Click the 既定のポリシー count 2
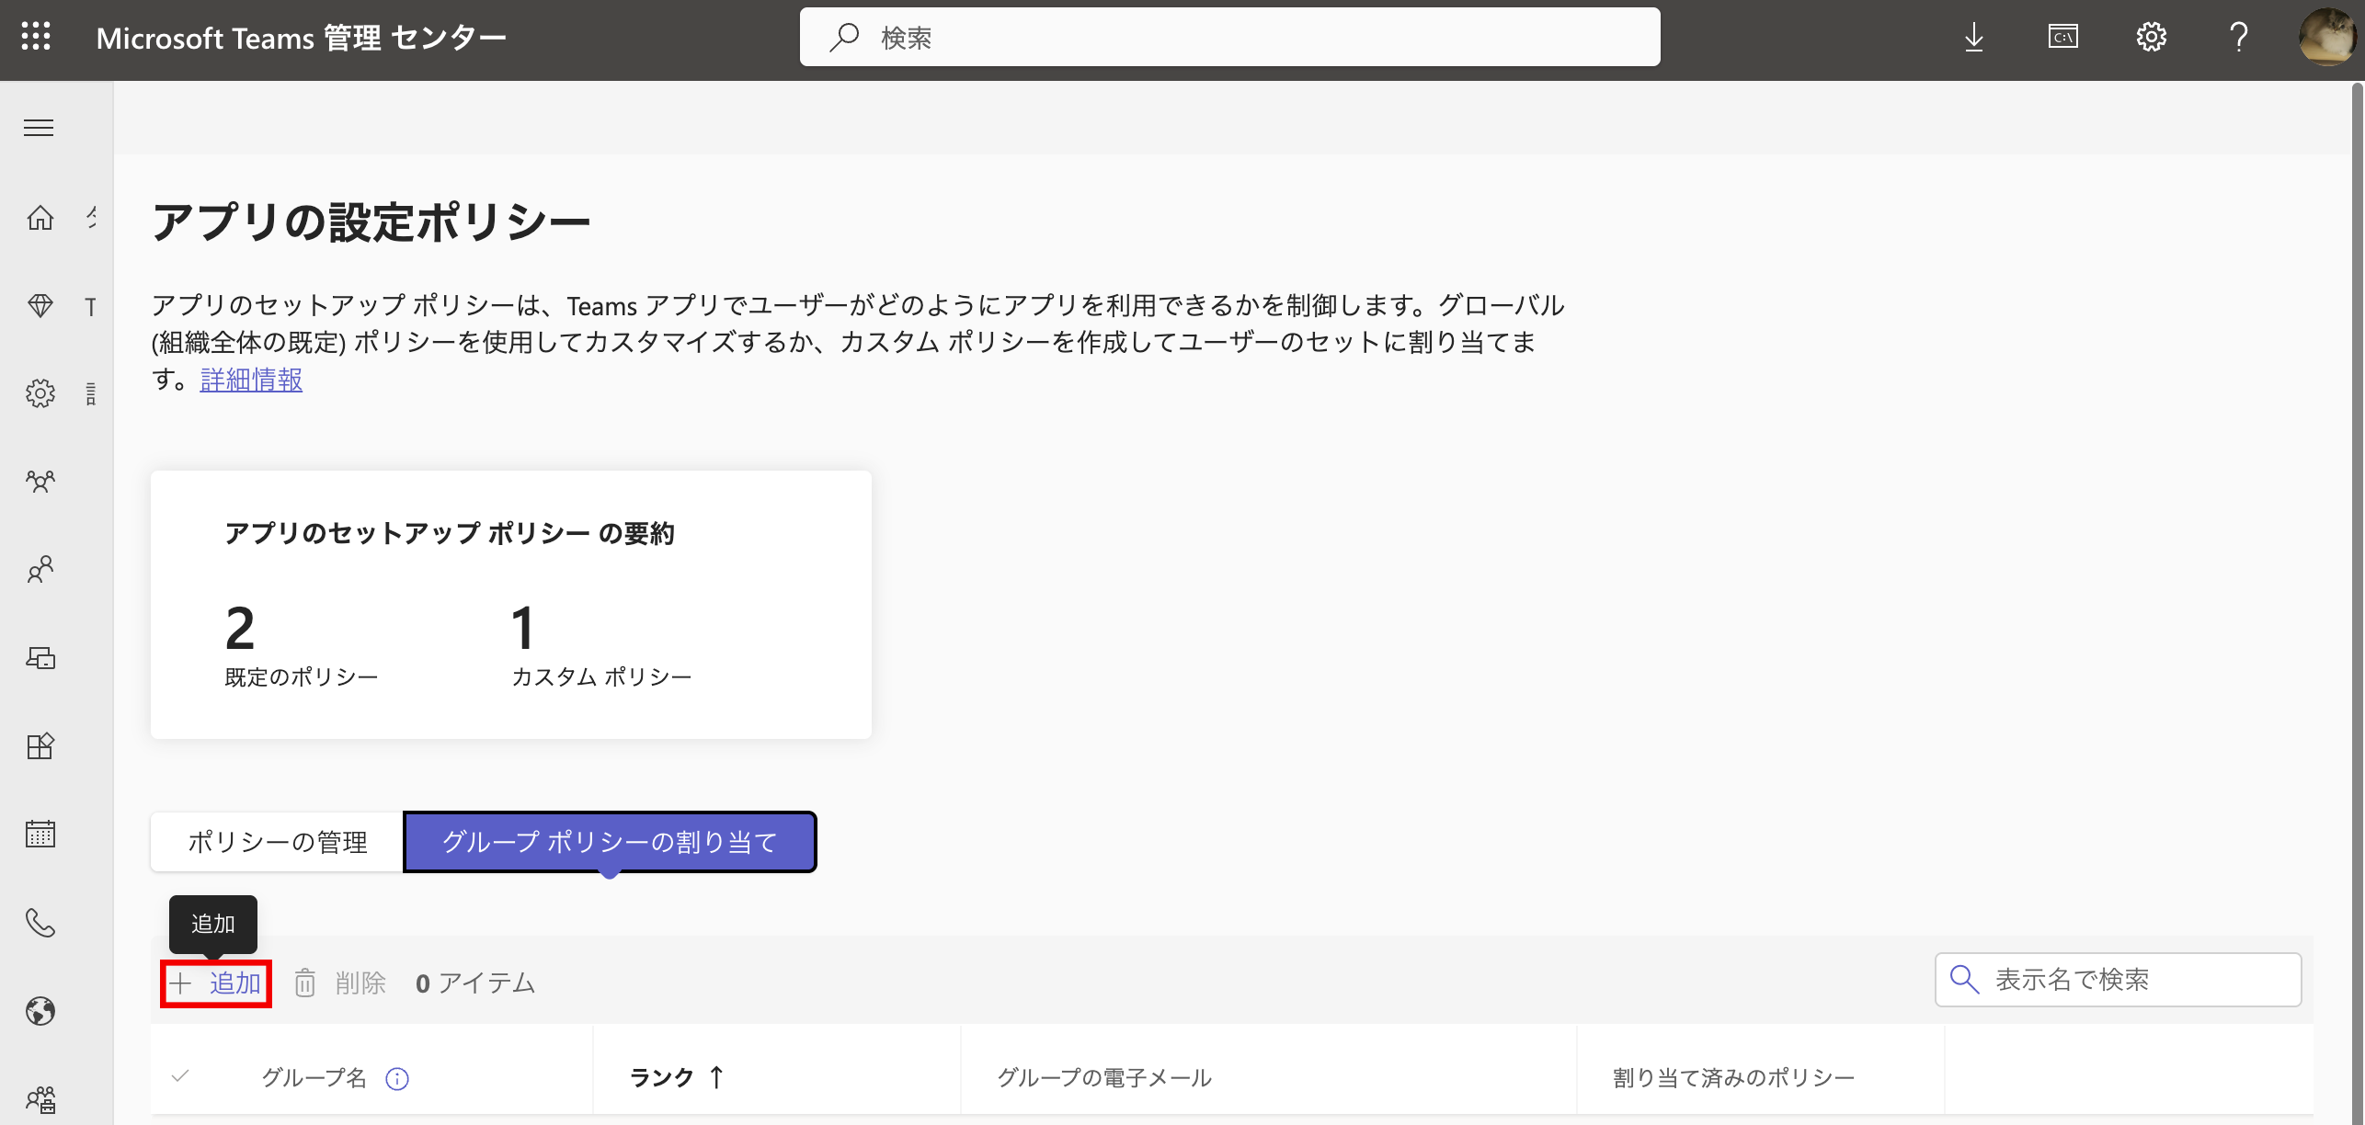 pos(240,628)
